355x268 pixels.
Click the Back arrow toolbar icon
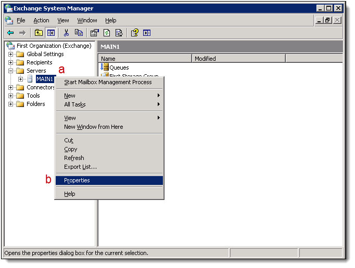[10, 33]
